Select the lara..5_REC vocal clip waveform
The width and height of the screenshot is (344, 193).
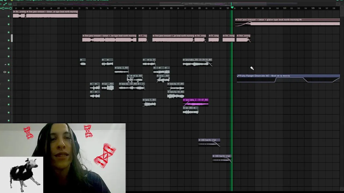149,104
